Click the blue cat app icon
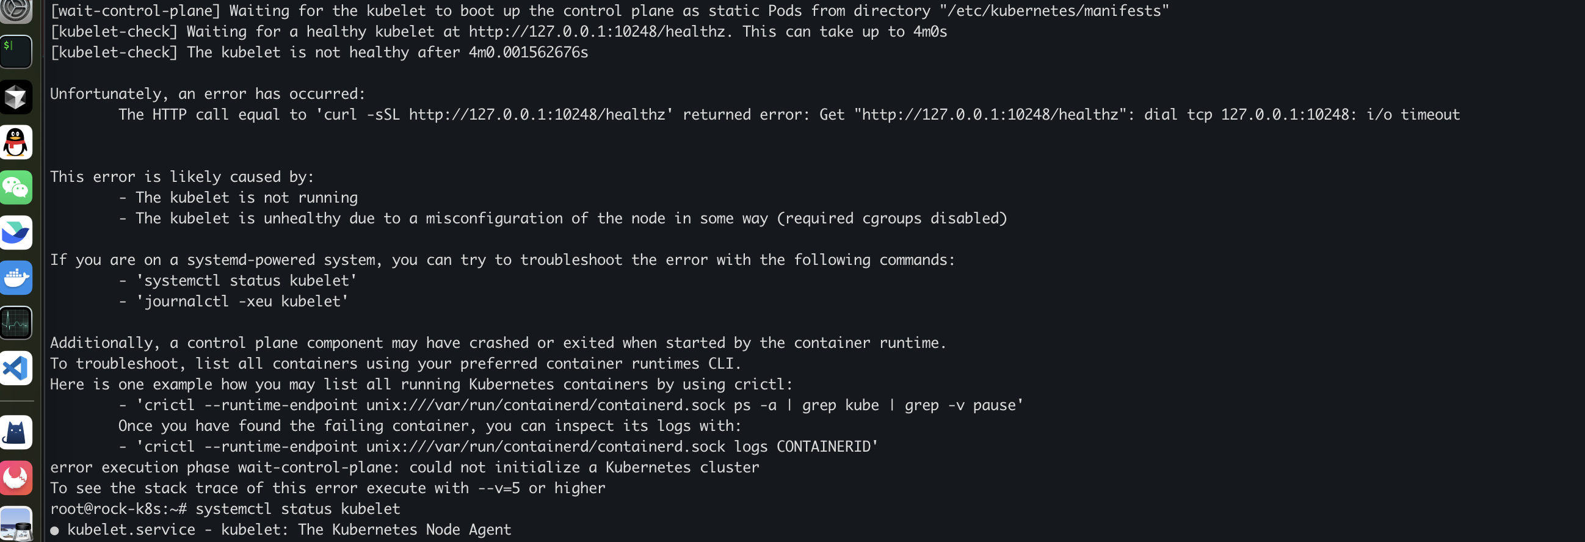The image size is (1585, 542). [x=16, y=433]
